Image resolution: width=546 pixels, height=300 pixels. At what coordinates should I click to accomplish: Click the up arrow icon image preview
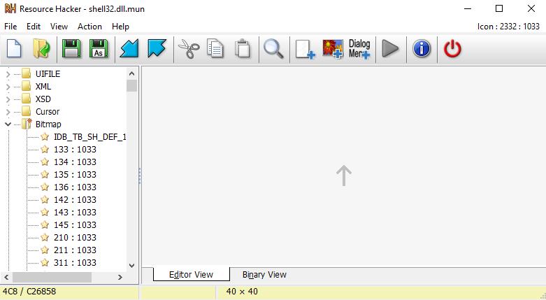point(344,176)
